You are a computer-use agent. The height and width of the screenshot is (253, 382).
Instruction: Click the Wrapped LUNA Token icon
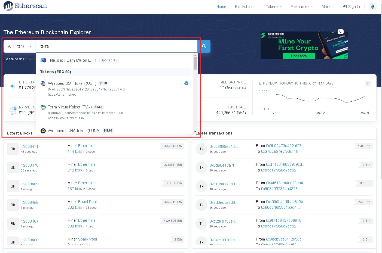43,131
